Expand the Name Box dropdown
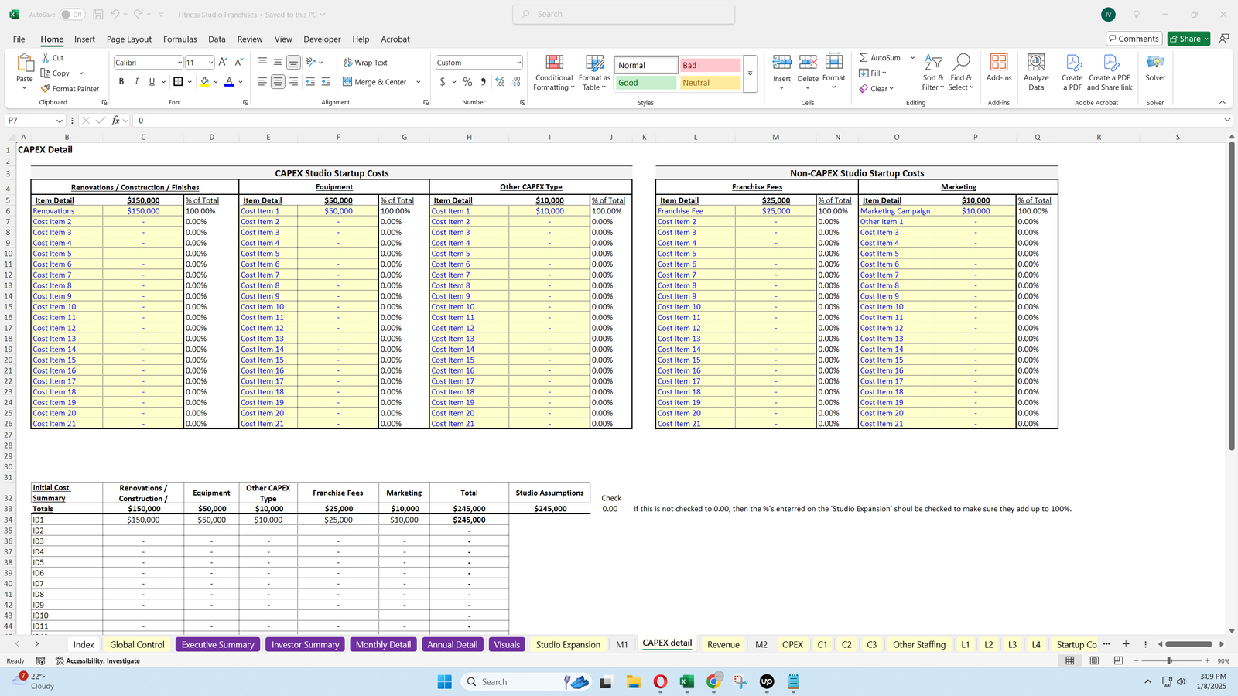Viewport: 1238px width, 696px height. [x=60, y=121]
